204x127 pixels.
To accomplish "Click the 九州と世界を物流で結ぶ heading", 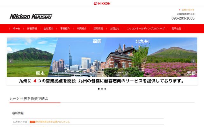I will coord(29,99).
